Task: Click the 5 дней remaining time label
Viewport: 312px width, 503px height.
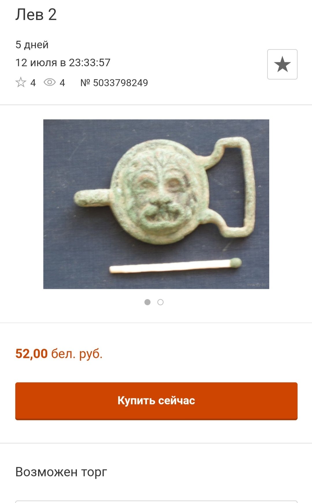Action: pyautogui.click(x=32, y=45)
